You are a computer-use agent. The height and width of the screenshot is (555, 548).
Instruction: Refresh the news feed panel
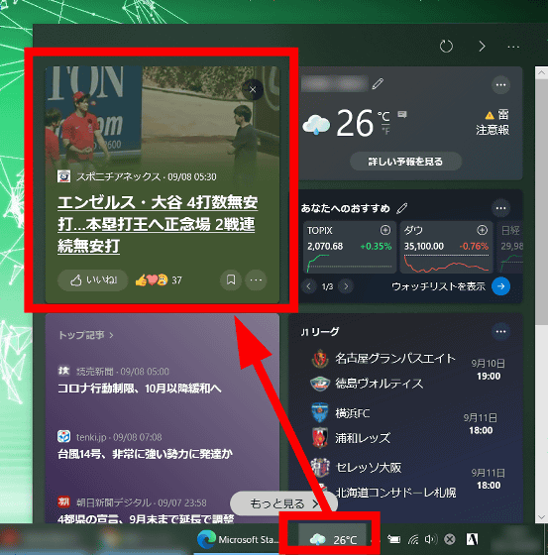tap(446, 47)
